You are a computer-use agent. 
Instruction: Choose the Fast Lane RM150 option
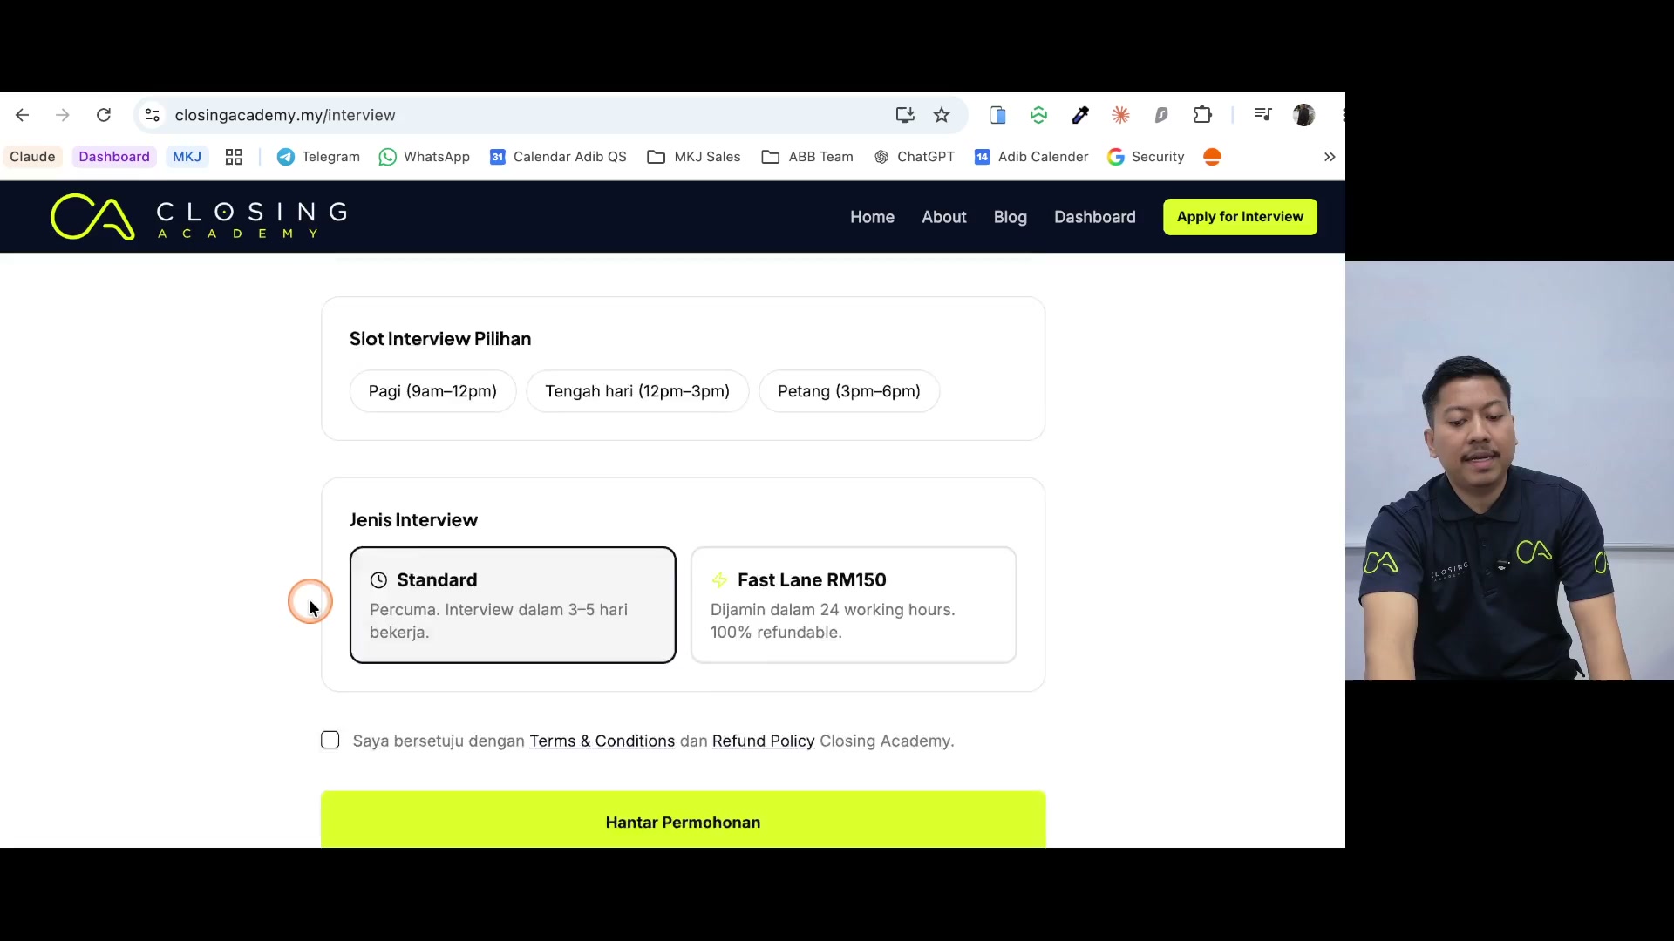(854, 605)
